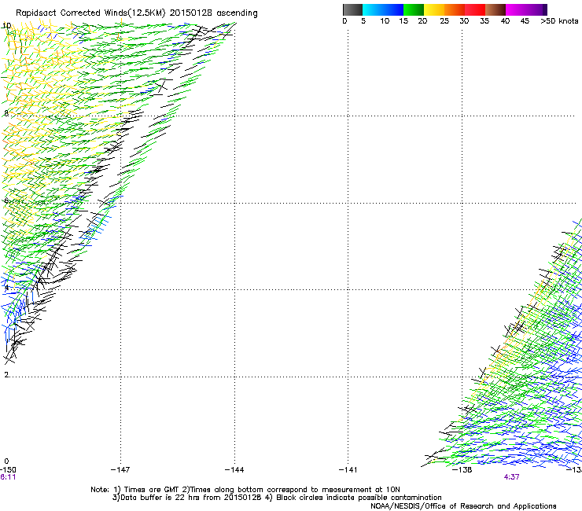Click the 'Note: 1) Times are GMT' footnote line
Image resolution: width=582 pixels, height=511 pixels.
tap(245, 490)
